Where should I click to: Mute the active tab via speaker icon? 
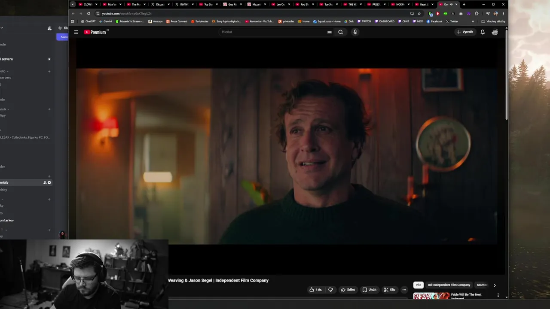point(451,4)
